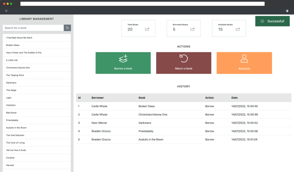Select The God Delusion book entry
294x172 pixels.
pyautogui.click(x=15, y=135)
